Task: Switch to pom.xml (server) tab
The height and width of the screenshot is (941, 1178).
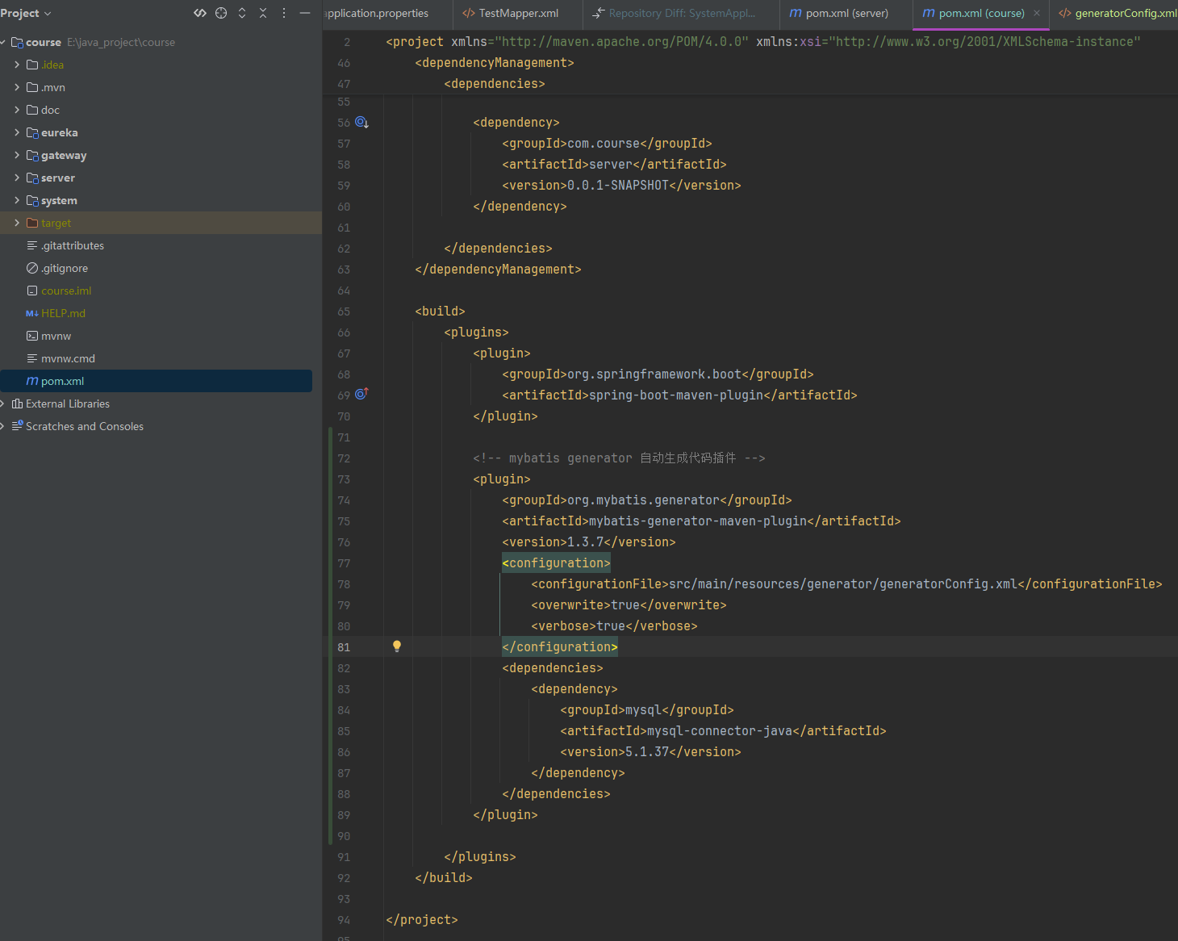Action: coord(839,13)
